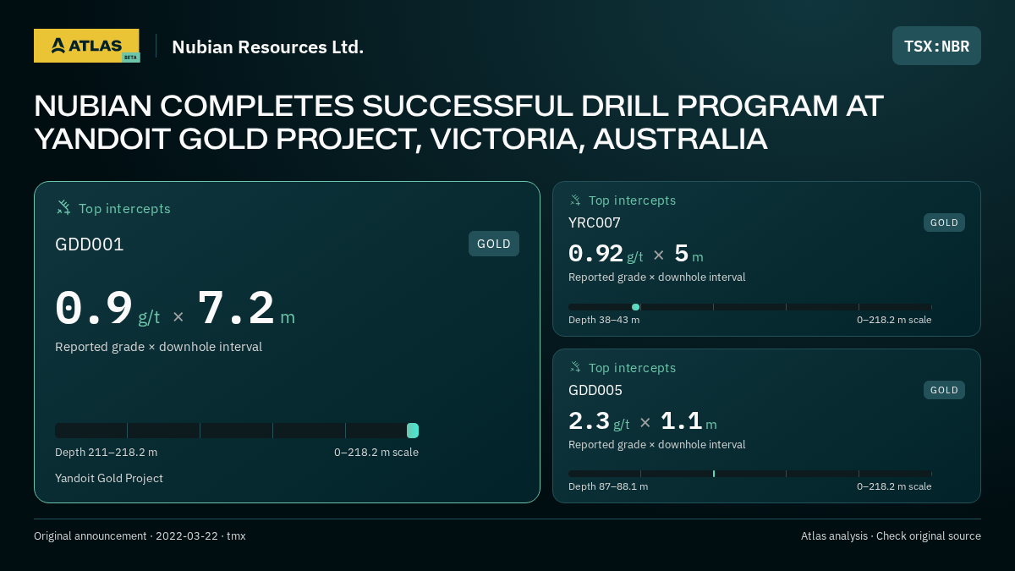Click the 0.9 g/t grade value
Screen dimensions: 1015x571
[x=107, y=309]
